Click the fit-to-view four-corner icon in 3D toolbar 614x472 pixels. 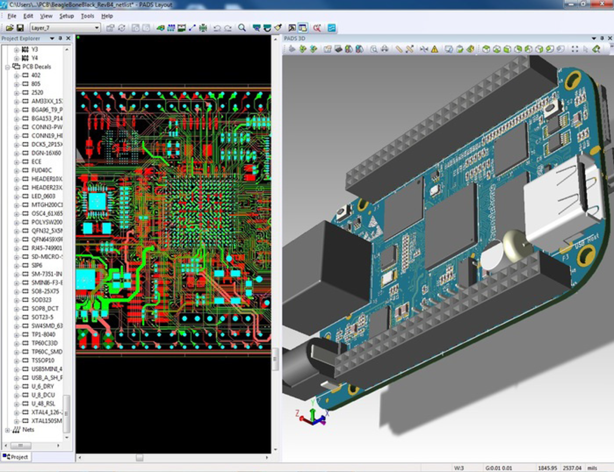[x=574, y=49]
